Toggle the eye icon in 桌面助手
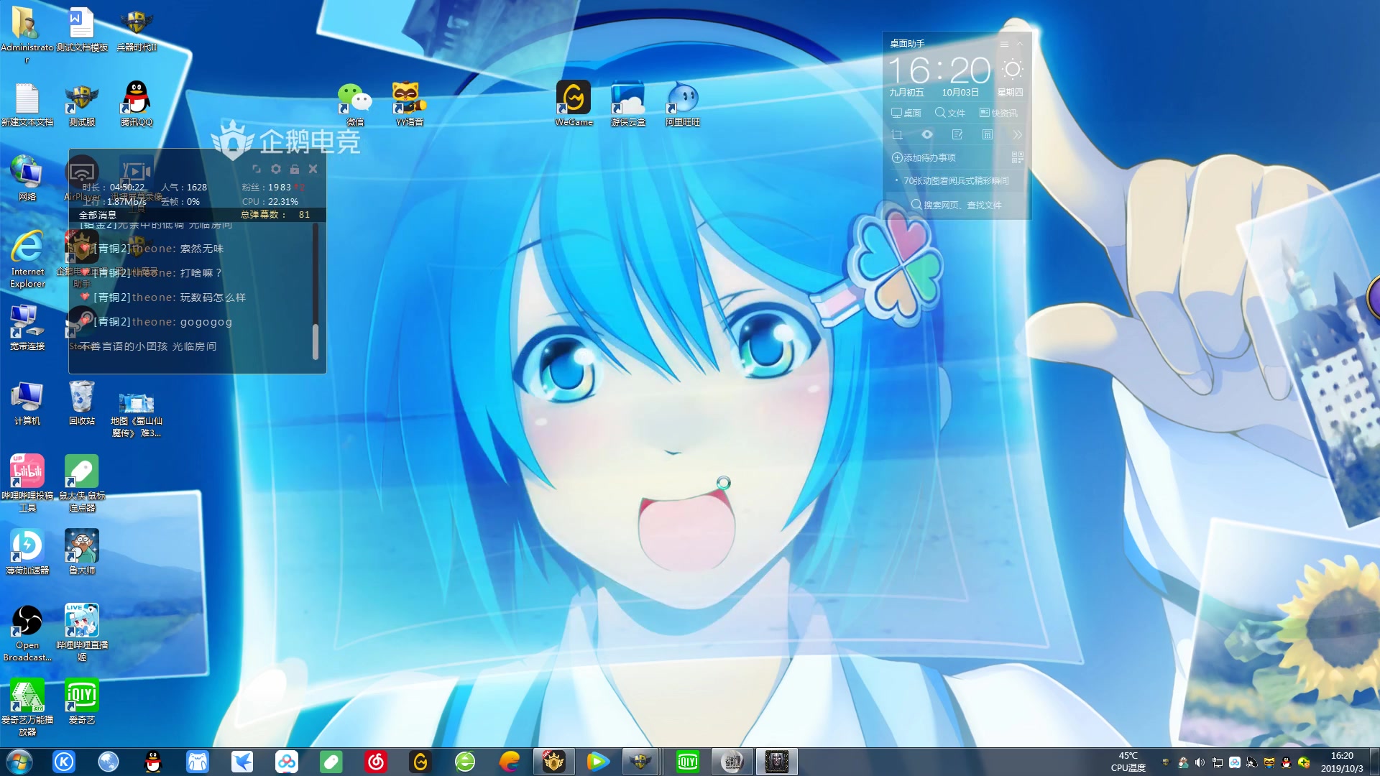This screenshot has height=776, width=1380. click(927, 134)
